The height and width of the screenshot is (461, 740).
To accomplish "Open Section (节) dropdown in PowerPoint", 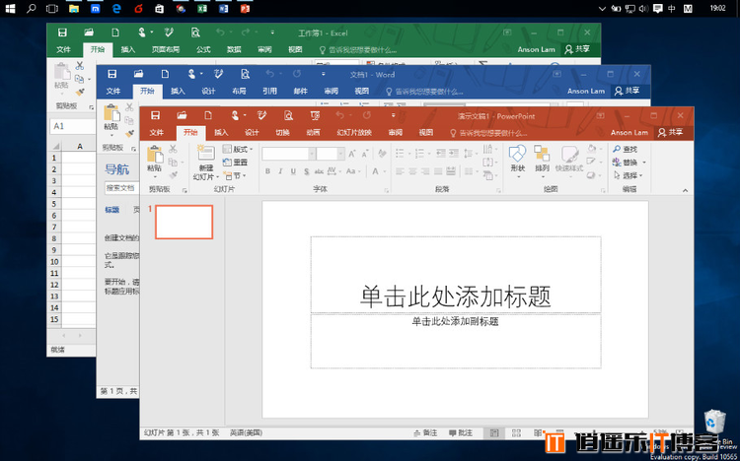I will point(234,175).
